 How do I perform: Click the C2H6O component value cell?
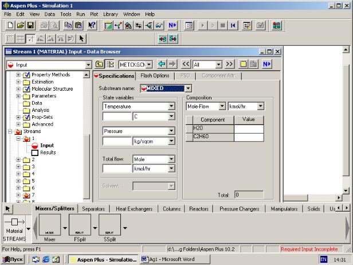tap(249, 137)
